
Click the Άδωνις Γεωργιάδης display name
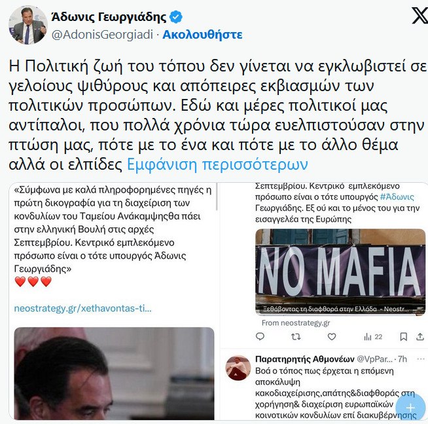click(x=109, y=17)
